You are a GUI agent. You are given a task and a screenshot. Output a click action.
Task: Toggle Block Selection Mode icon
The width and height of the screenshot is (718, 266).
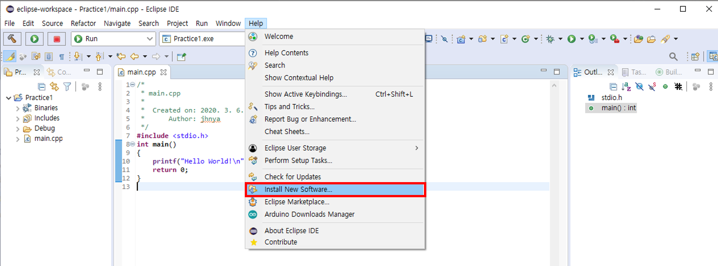click(48, 57)
